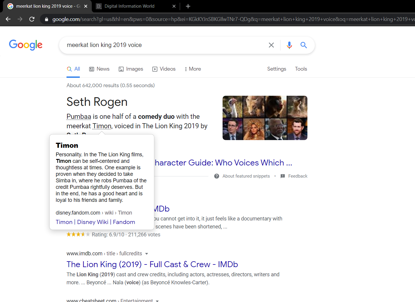Open the Images results tab
This screenshot has width=415, height=302.
pos(131,69)
